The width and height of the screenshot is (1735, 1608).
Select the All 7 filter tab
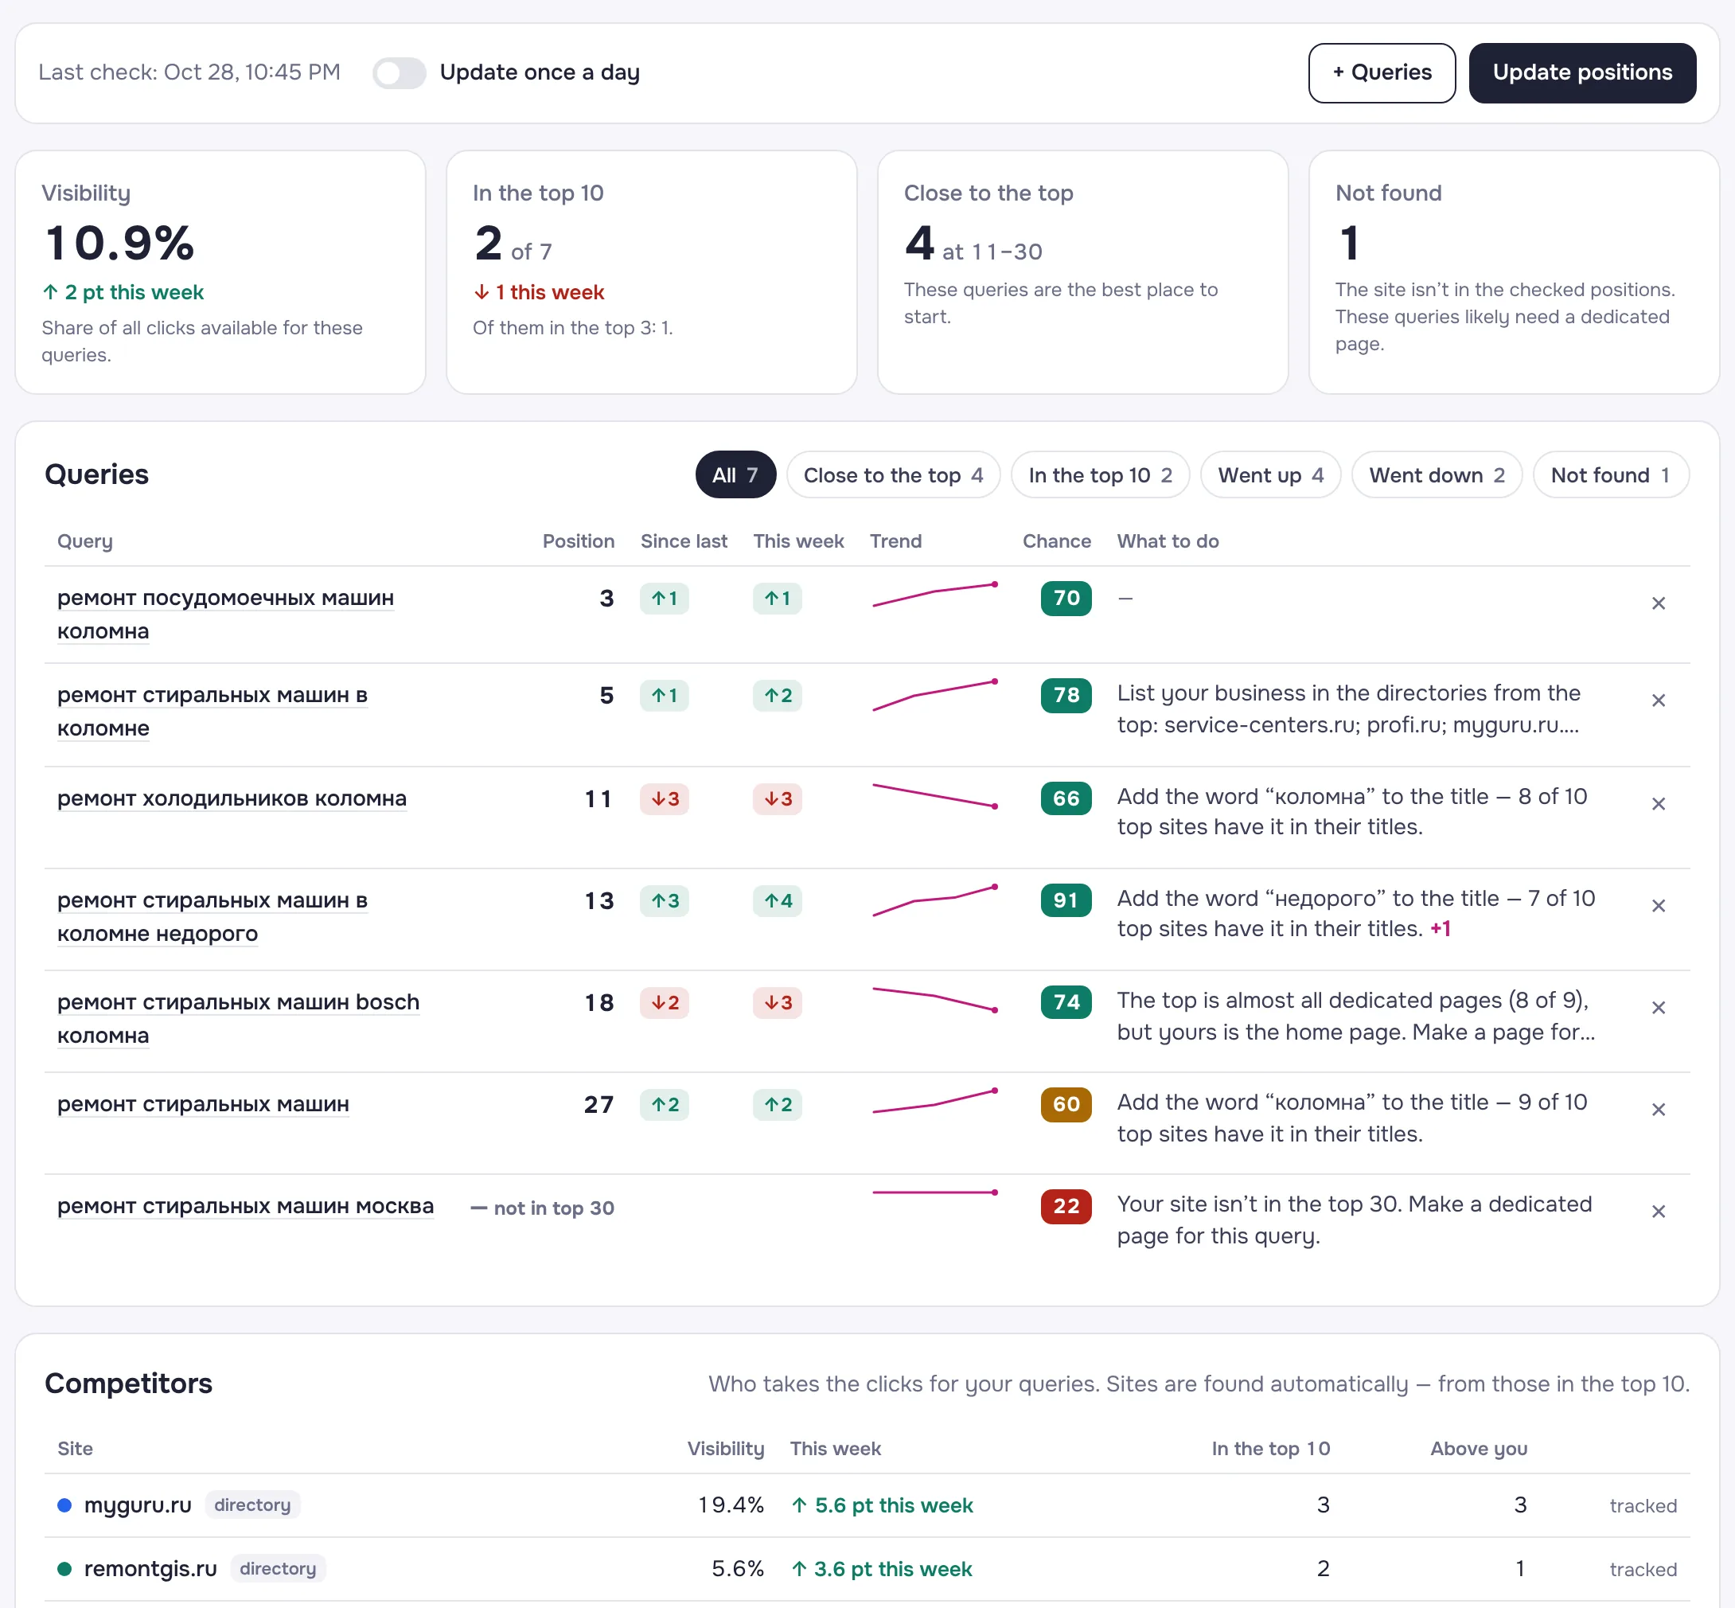pyautogui.click(x=735, y=475)
